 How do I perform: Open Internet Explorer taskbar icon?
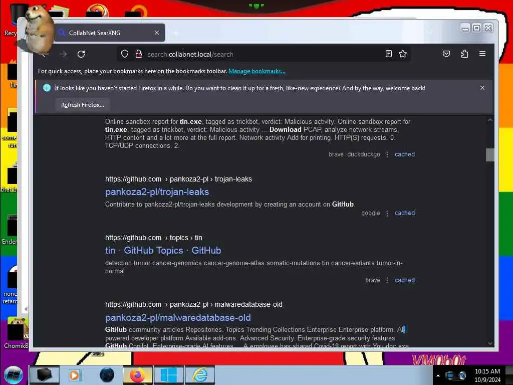coord(200,375)
